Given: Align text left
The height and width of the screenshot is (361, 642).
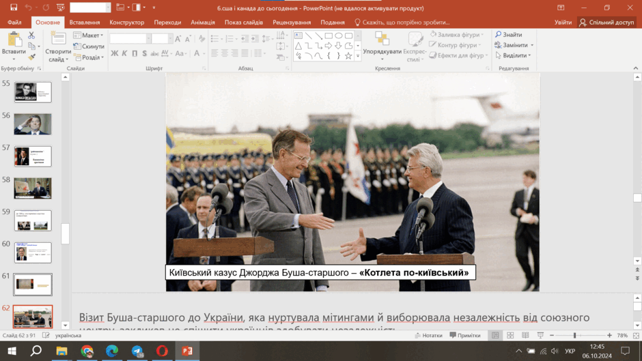Looking at the screenshot, I should (x=214, y=53).
